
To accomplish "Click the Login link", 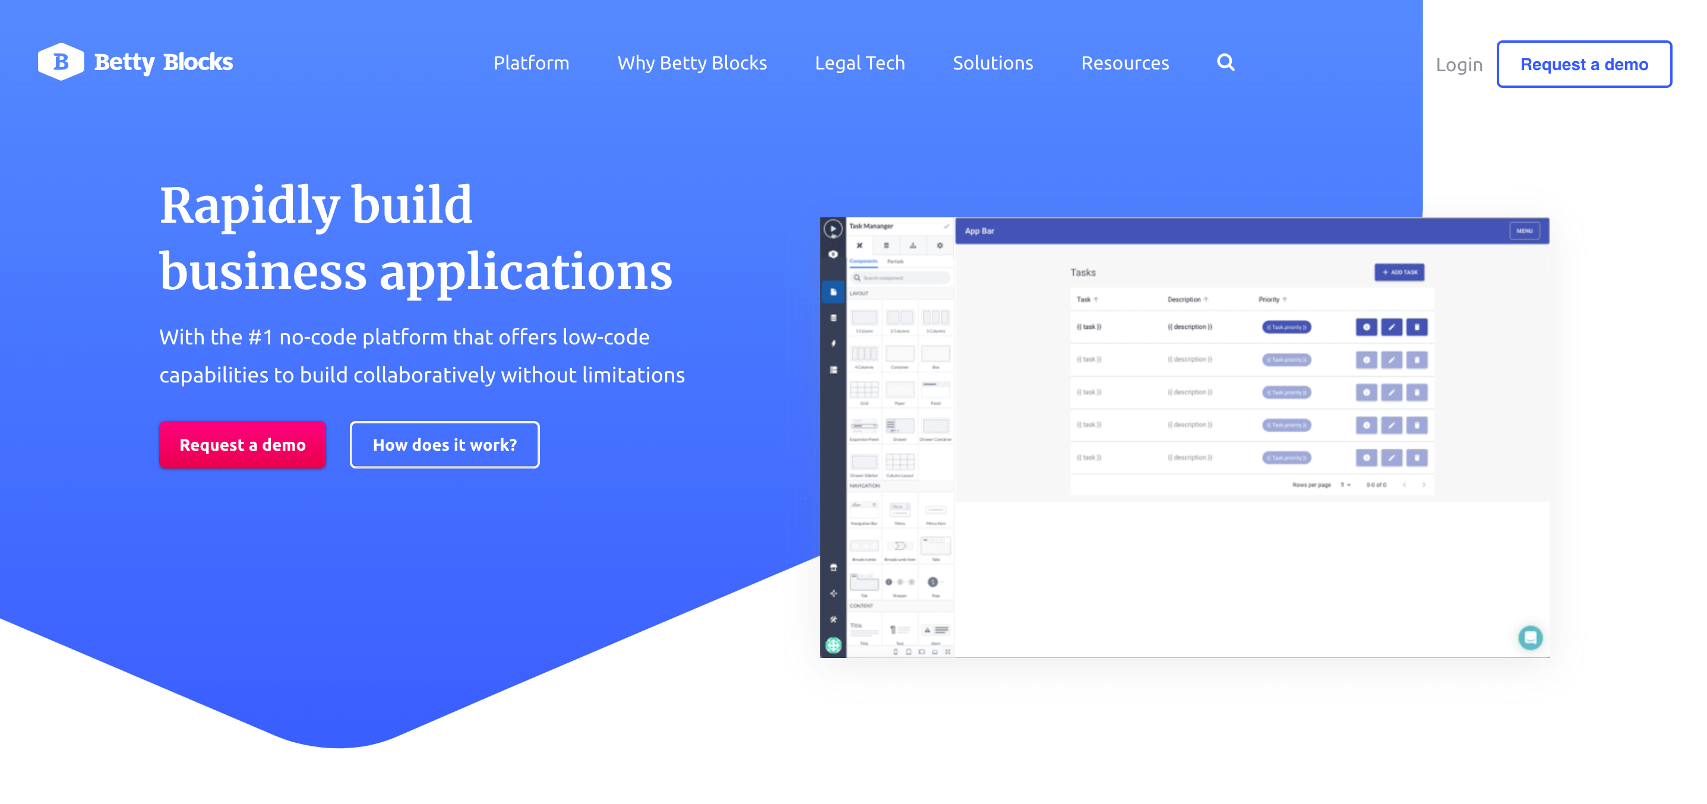I will (1459, 64).
